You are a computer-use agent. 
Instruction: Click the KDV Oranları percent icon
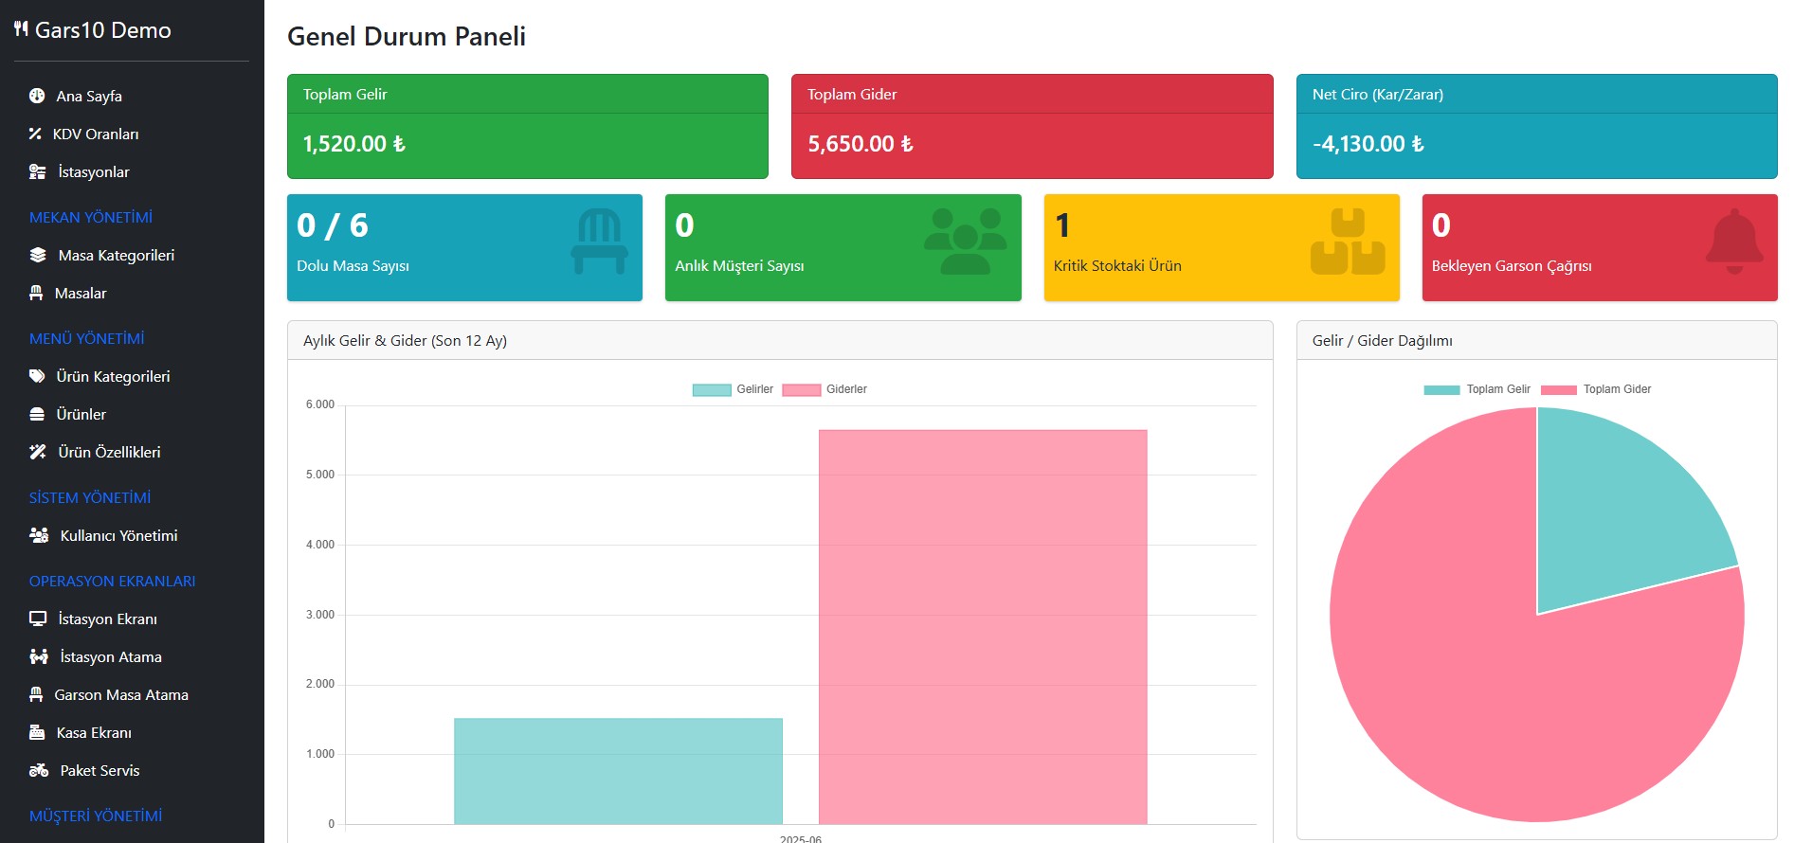tap(35, 134)
